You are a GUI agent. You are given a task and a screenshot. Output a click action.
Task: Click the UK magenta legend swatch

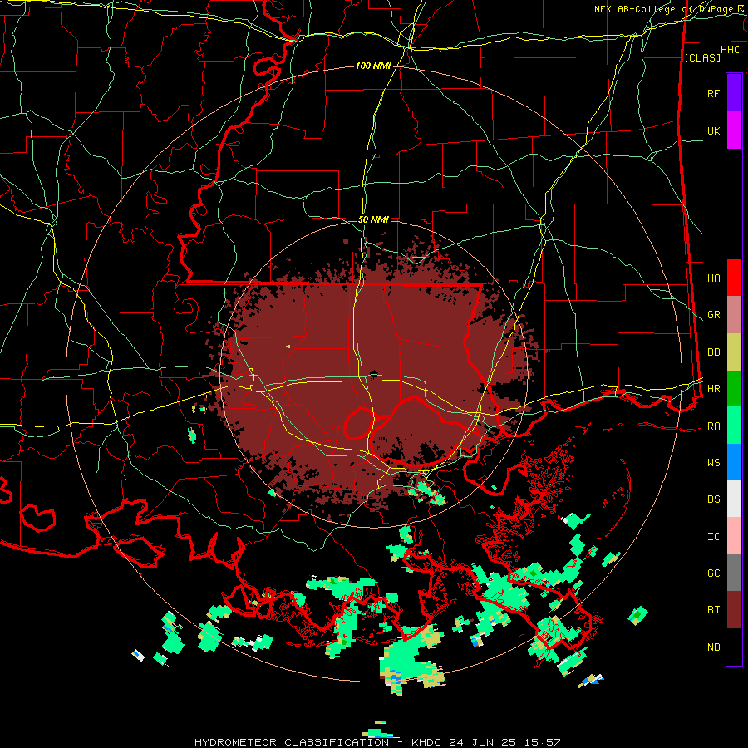click(734, 130)
